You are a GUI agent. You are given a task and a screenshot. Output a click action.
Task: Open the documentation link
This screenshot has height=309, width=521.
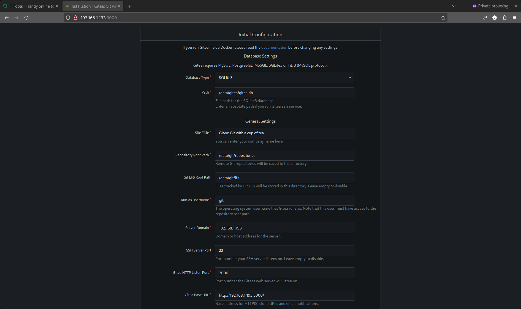coord(274,47)
